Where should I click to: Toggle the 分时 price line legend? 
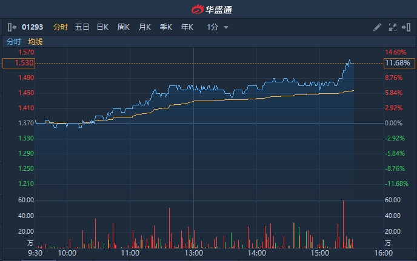pyautogui.click(x=13, y=42)
